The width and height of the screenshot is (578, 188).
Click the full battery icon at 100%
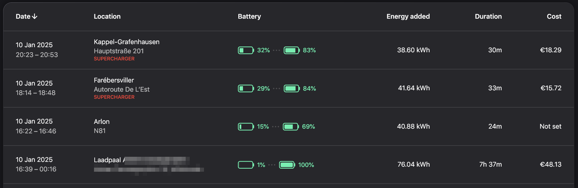tap(287, 165)
